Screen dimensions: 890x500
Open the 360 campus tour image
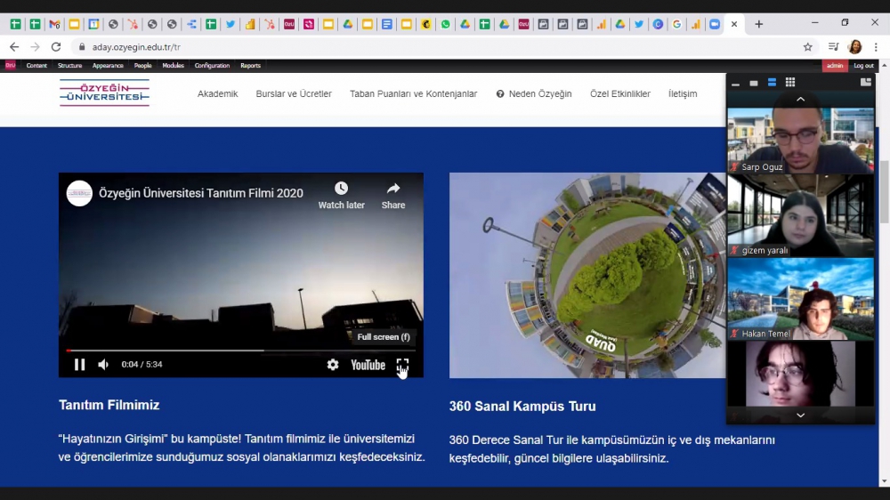click(587, 275)
